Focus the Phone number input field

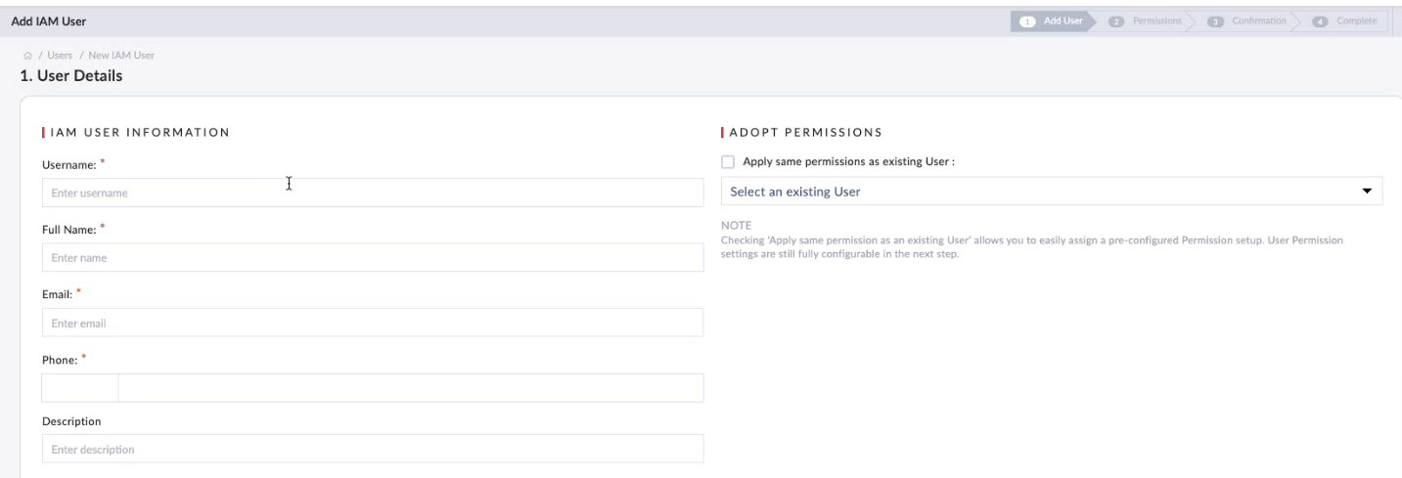pos(410,388)
